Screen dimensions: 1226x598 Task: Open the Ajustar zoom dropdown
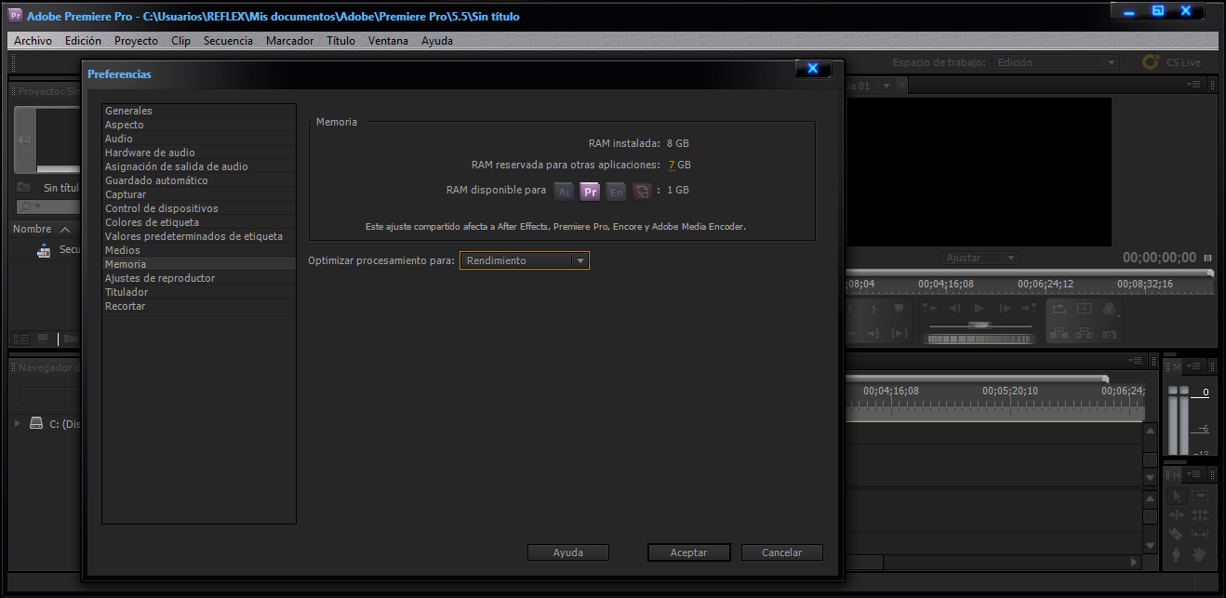pyautogui.click(x=979, y=258)
